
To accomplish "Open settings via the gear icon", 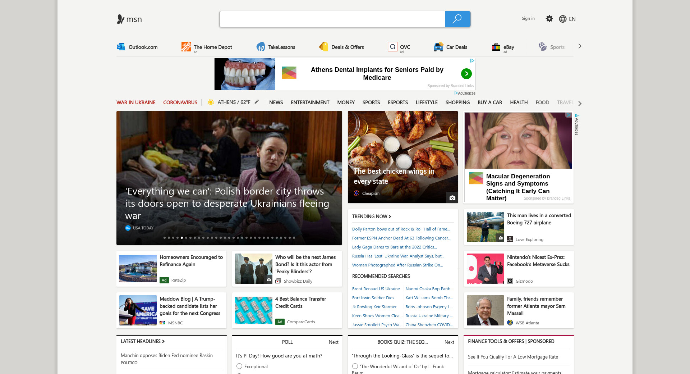I will 549,19.
